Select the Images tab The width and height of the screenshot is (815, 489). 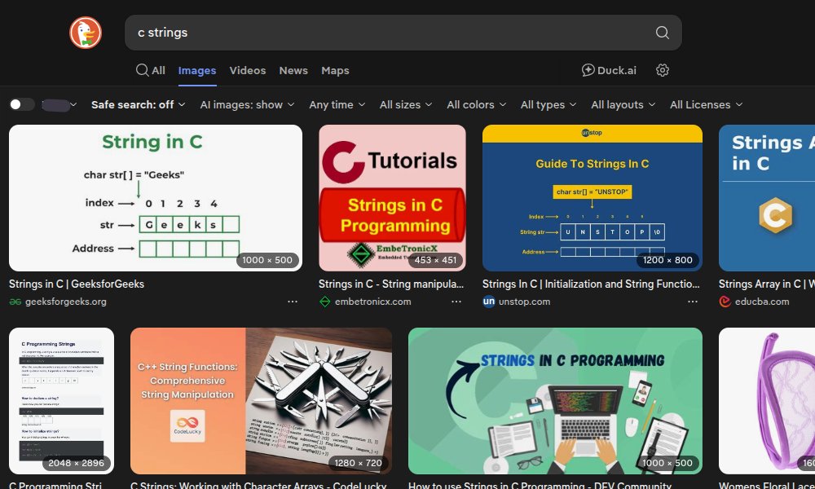[197, 70]
